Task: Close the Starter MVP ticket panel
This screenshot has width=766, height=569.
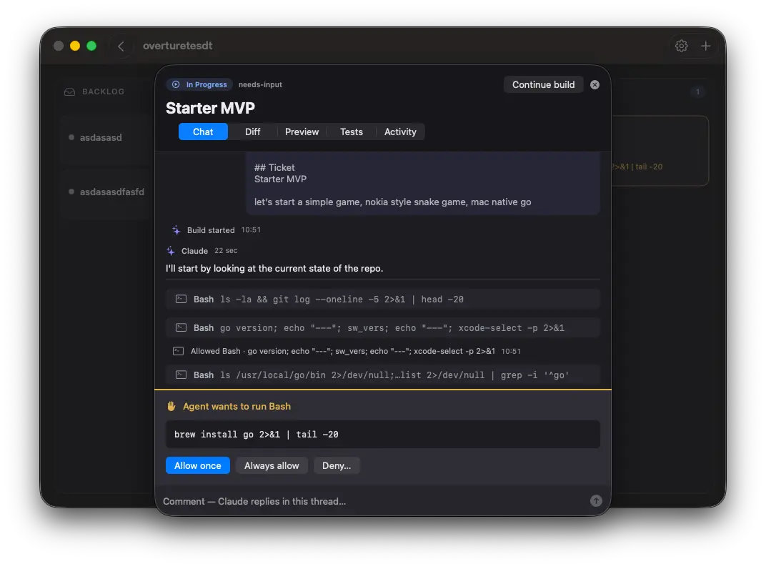Action: click(x=595, y=84)
